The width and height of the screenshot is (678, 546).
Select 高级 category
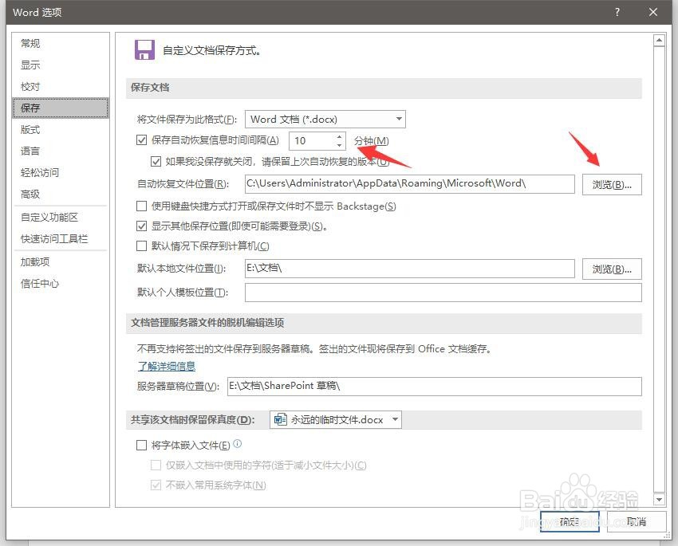click(61, 194)
